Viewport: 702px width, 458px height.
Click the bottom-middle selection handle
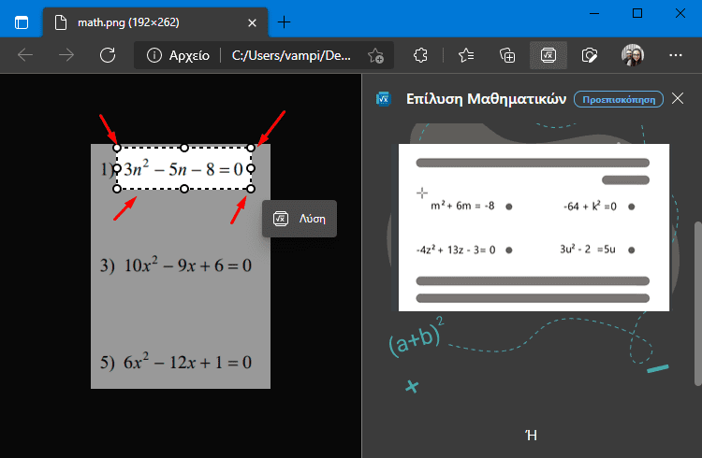(x=184, y=189)
